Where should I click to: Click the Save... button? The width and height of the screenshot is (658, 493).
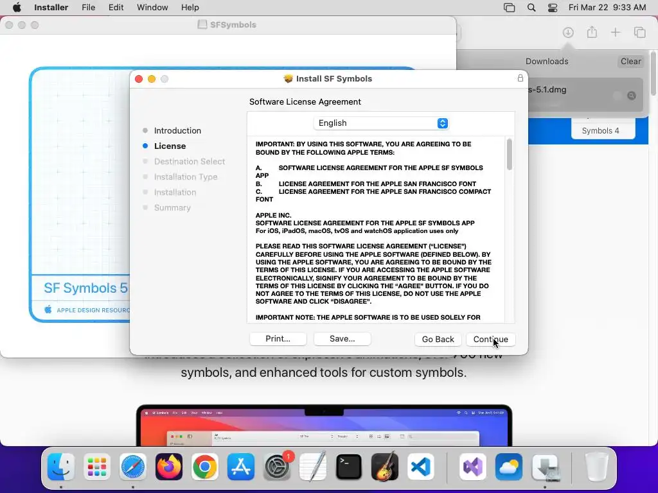[342, 339]
